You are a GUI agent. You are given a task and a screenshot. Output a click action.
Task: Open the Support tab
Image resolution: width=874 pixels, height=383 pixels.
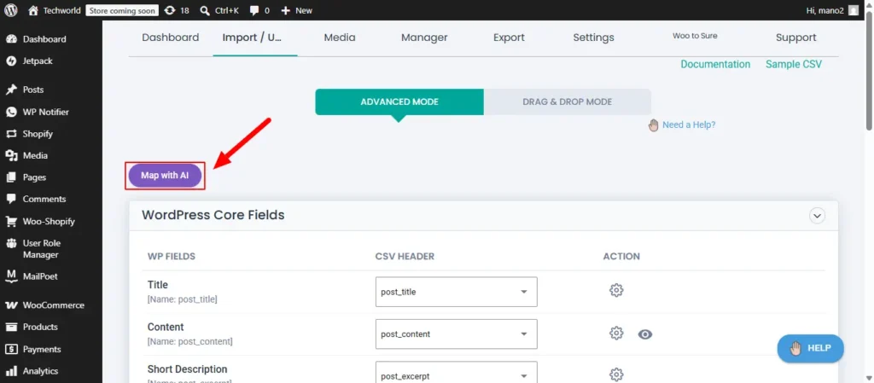(796, 38)
